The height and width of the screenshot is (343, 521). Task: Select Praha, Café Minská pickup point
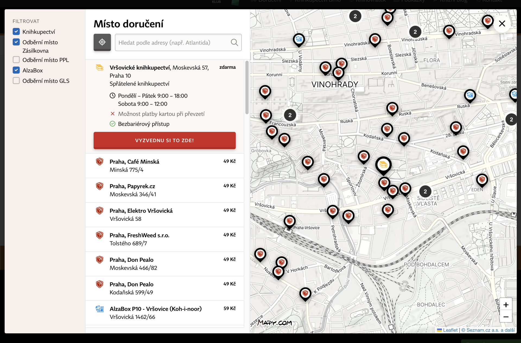click(164, 166)
